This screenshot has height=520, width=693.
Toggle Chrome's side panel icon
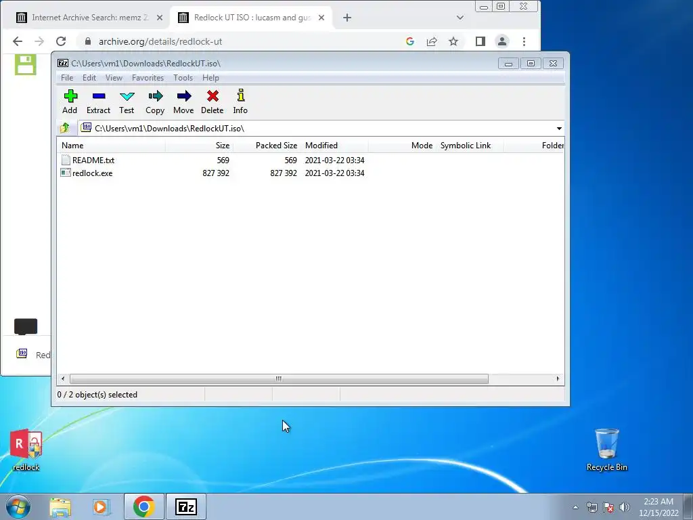(x=480, y=41)
